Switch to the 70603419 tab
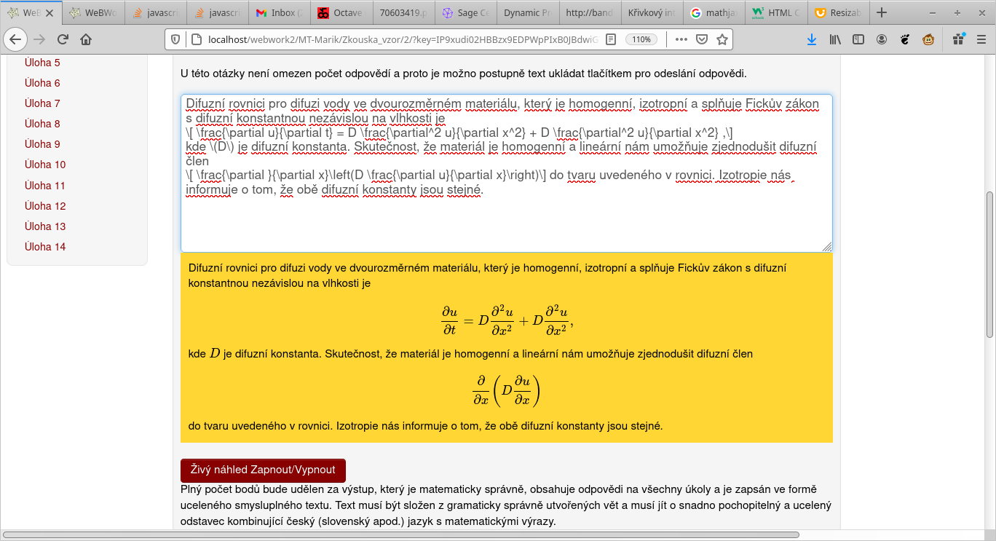The height and width of the screenshot is (541, 996). click(x=403, y=12)
